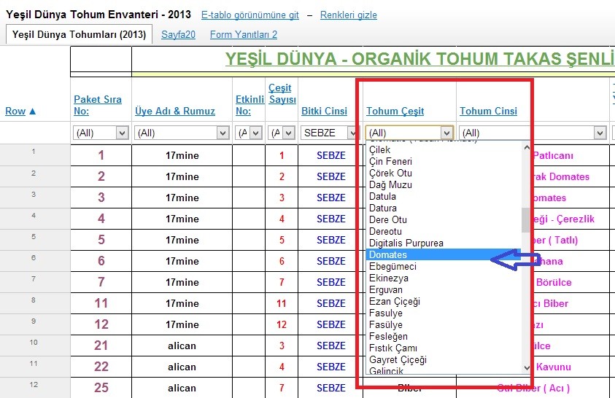Screen dimensions: 615x398
Task: Choose Ebegümeci from the list
Action: click(392, 267)
